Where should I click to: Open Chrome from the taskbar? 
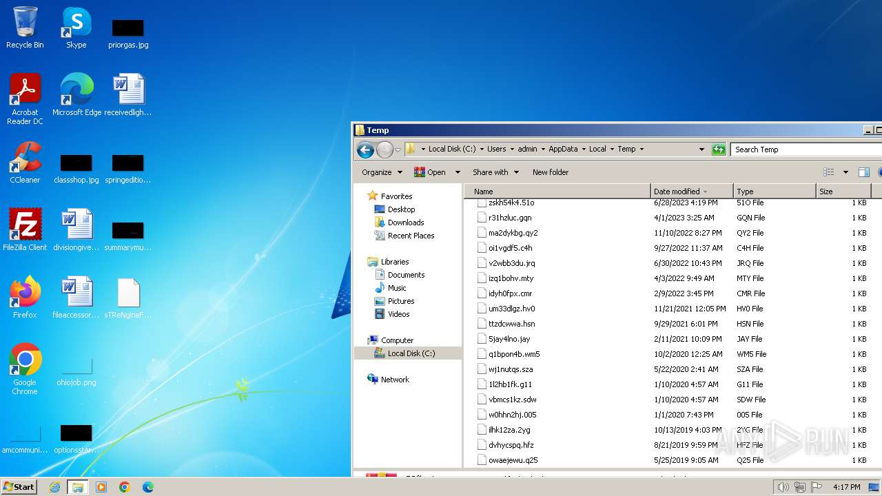point(125,487)
